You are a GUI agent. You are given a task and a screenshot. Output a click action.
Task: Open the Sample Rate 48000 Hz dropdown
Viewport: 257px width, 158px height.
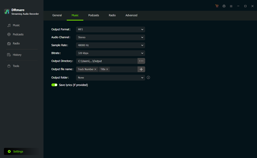point(111,45)
